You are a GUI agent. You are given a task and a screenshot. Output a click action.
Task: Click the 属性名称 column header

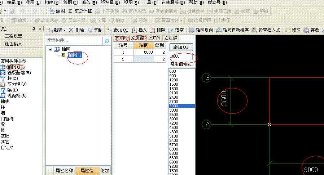pyautogui.click(x=65, y=170)
